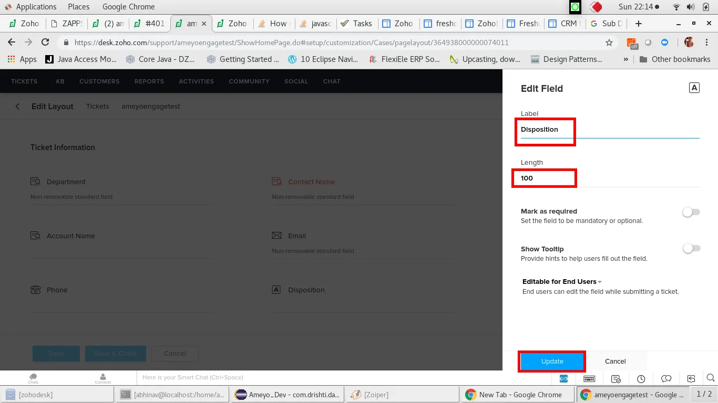
Task: Open the Chats icon at bottom left
Action: tap(33, 378)
